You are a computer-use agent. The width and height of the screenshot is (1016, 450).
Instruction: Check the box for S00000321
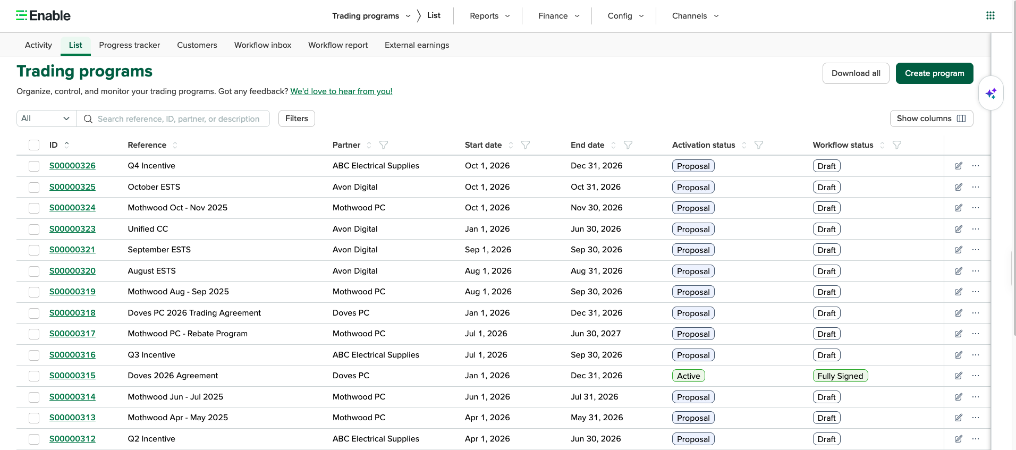click(x=34, y=250)
